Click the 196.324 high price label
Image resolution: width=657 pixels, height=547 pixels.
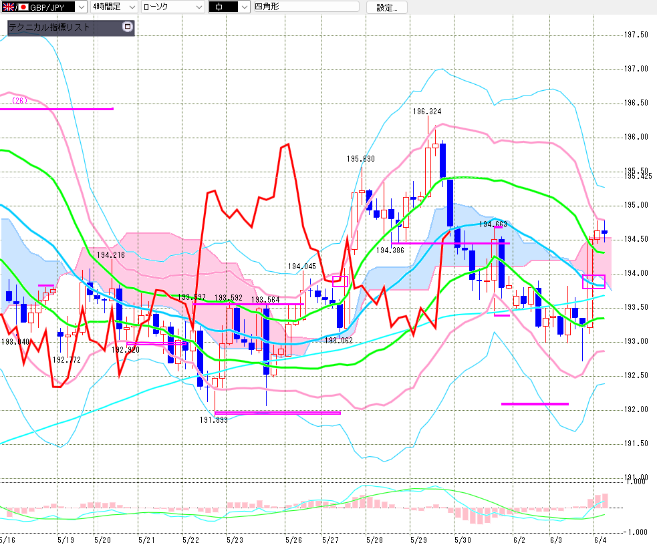point(427,112)
